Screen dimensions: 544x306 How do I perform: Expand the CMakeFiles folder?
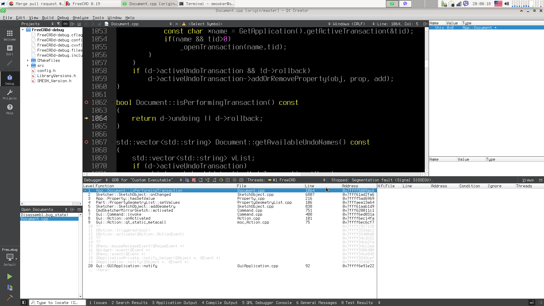click(x=28, y=61)
